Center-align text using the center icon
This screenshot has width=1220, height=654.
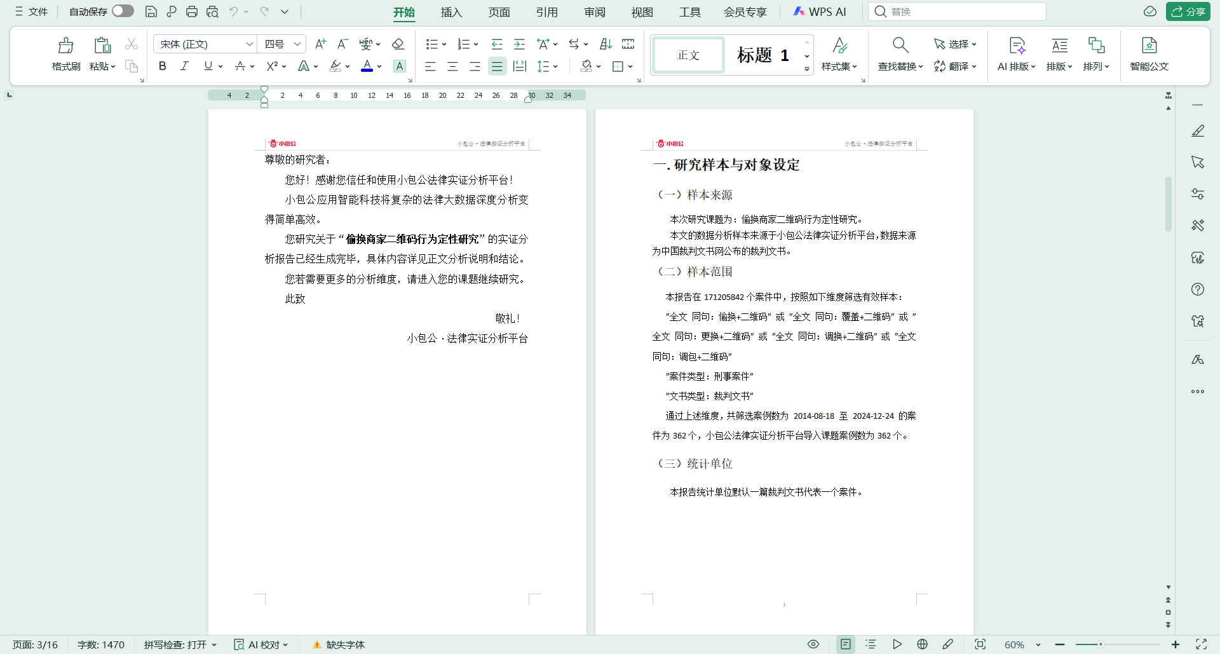click(452, 66)
